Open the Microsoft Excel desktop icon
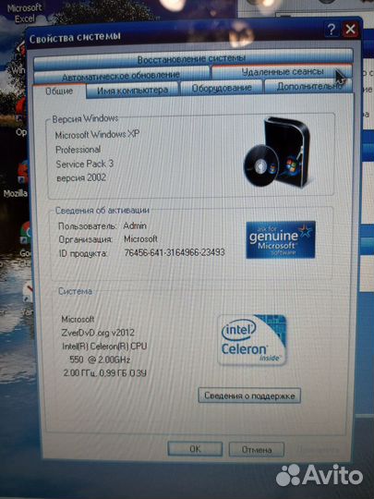The width and height of the screenshot is (374, 499). pos(24,13)
